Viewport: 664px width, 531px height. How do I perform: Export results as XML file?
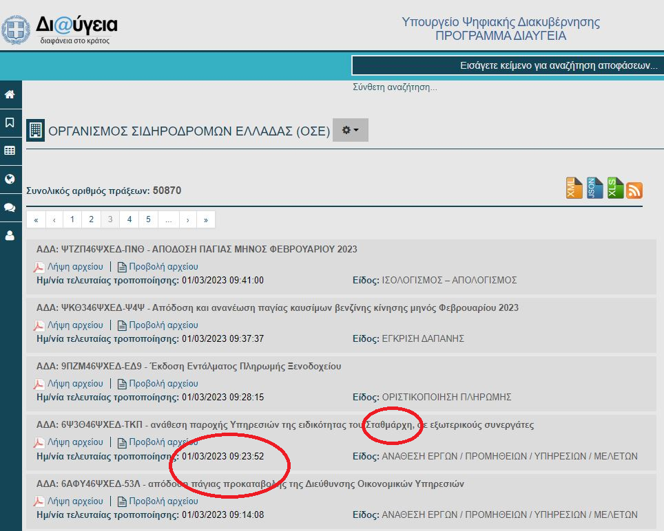pyautogui.click(x=574, y=188)
